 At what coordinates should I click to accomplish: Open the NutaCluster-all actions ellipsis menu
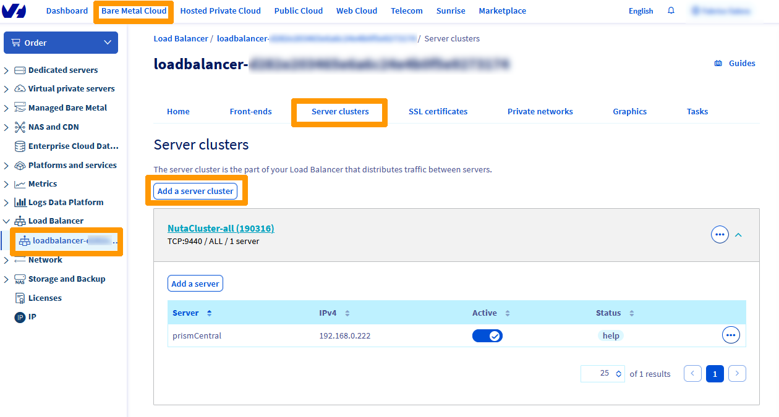tap(720, 234)
